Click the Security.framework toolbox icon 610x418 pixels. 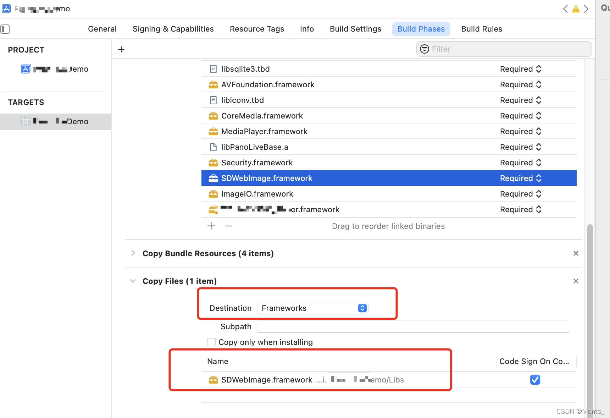(213, 163)
